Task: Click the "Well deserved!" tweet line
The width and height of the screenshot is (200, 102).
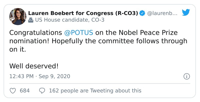Action: point(34,66)
